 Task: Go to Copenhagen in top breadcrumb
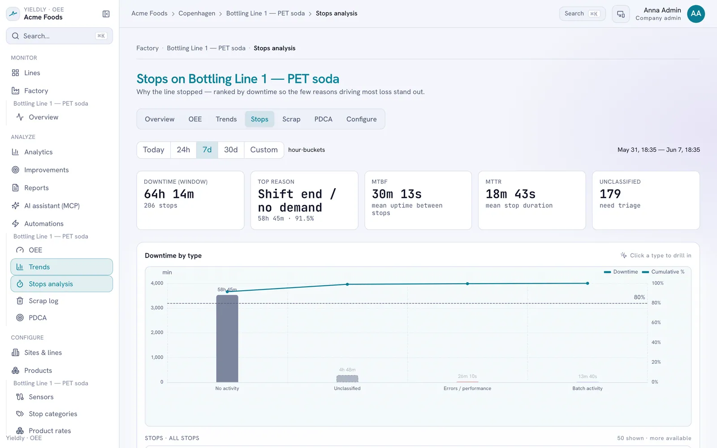click(x=197, y=13)
